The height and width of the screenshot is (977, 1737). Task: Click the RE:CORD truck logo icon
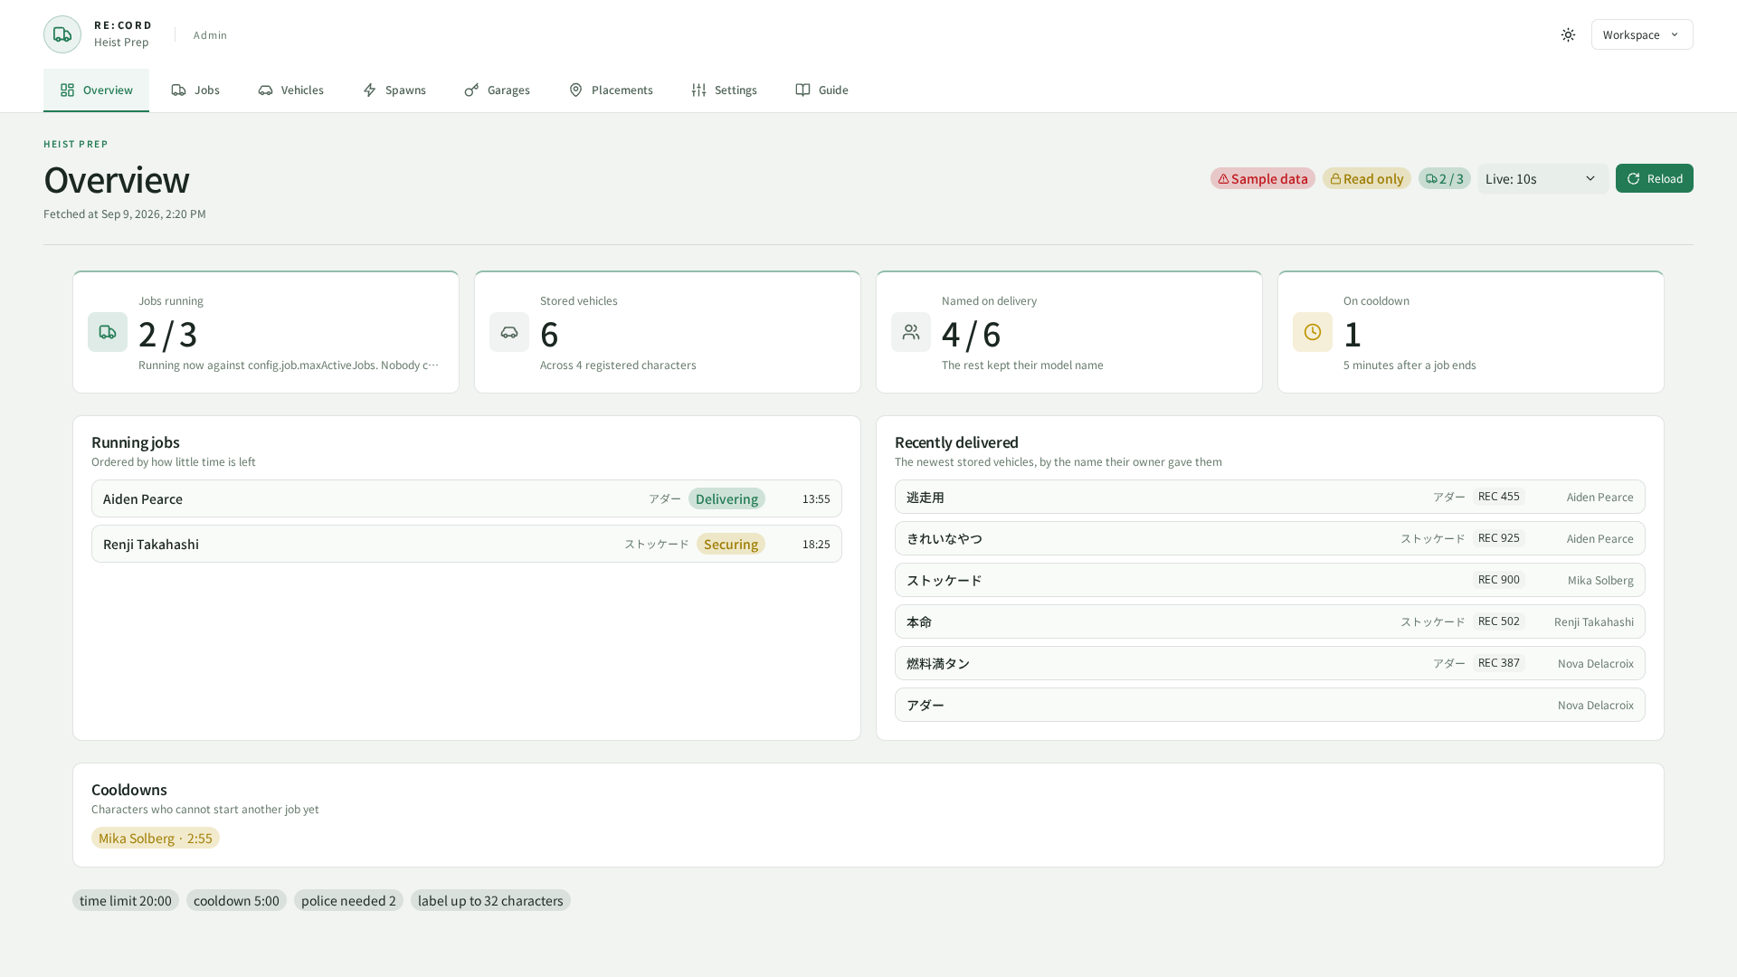[62, 34]
